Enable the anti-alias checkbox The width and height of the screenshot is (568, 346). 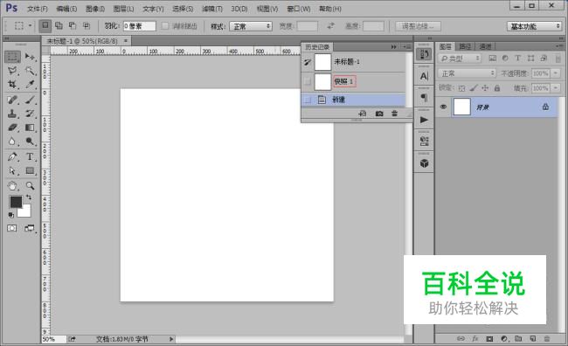(165, 26)
